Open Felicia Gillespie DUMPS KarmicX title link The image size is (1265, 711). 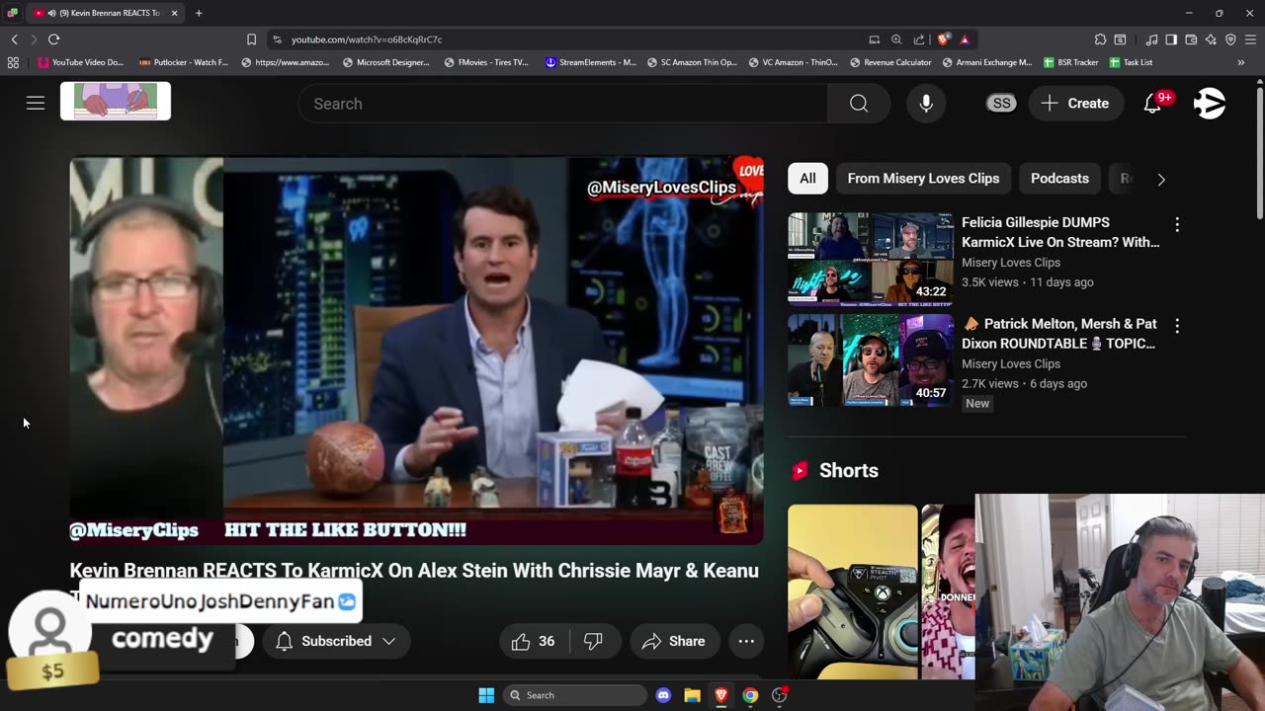(x=1060, y=232)
